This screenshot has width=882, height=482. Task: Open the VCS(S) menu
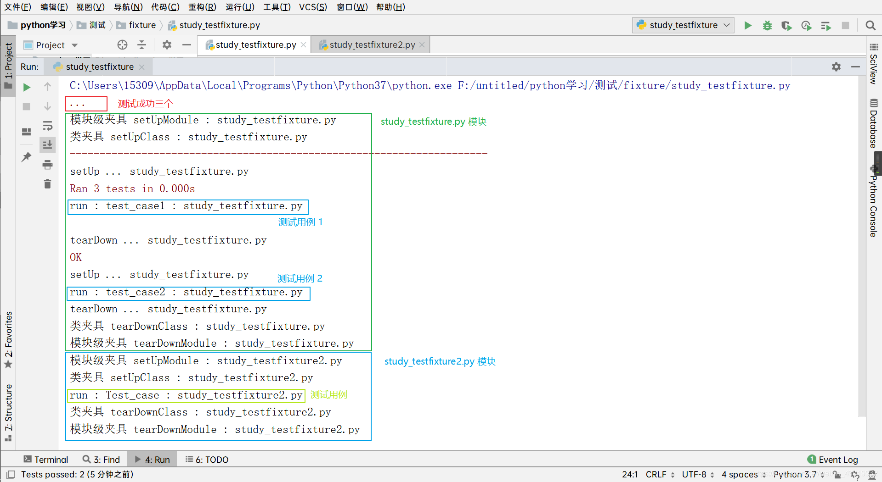pyautogui.click(x=313, y=7)
